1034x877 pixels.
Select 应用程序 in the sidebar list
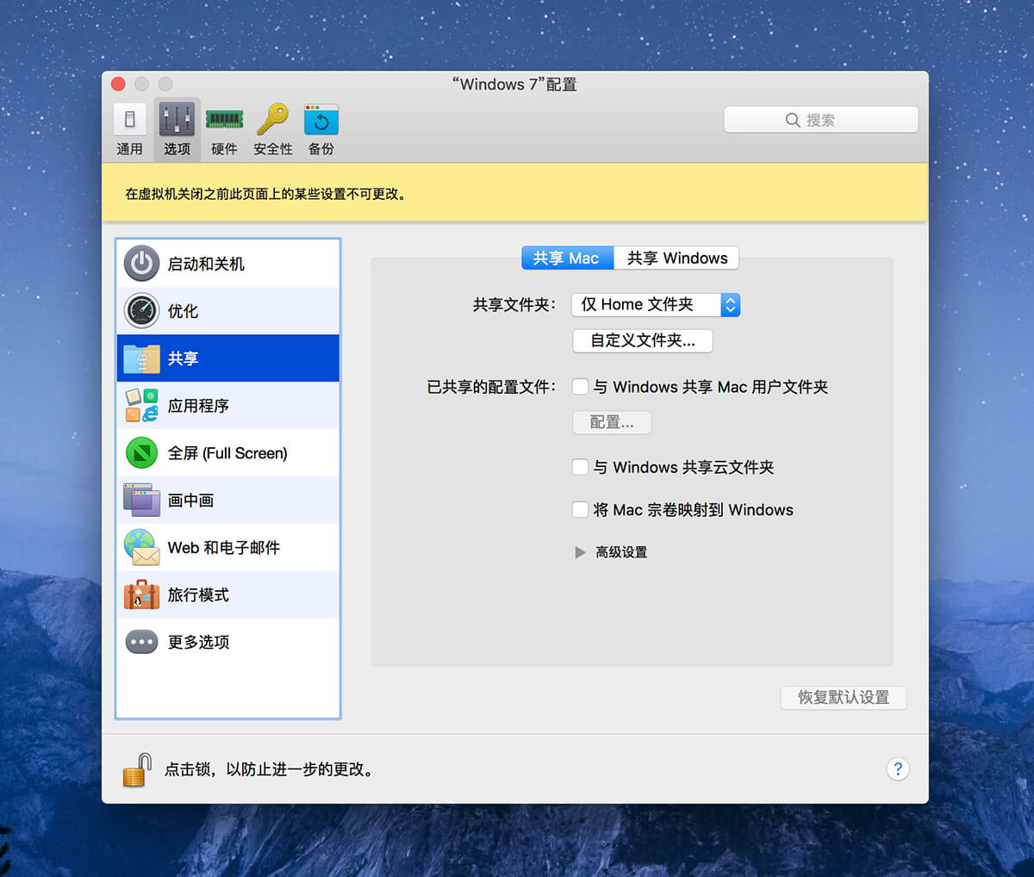[228, 406]
